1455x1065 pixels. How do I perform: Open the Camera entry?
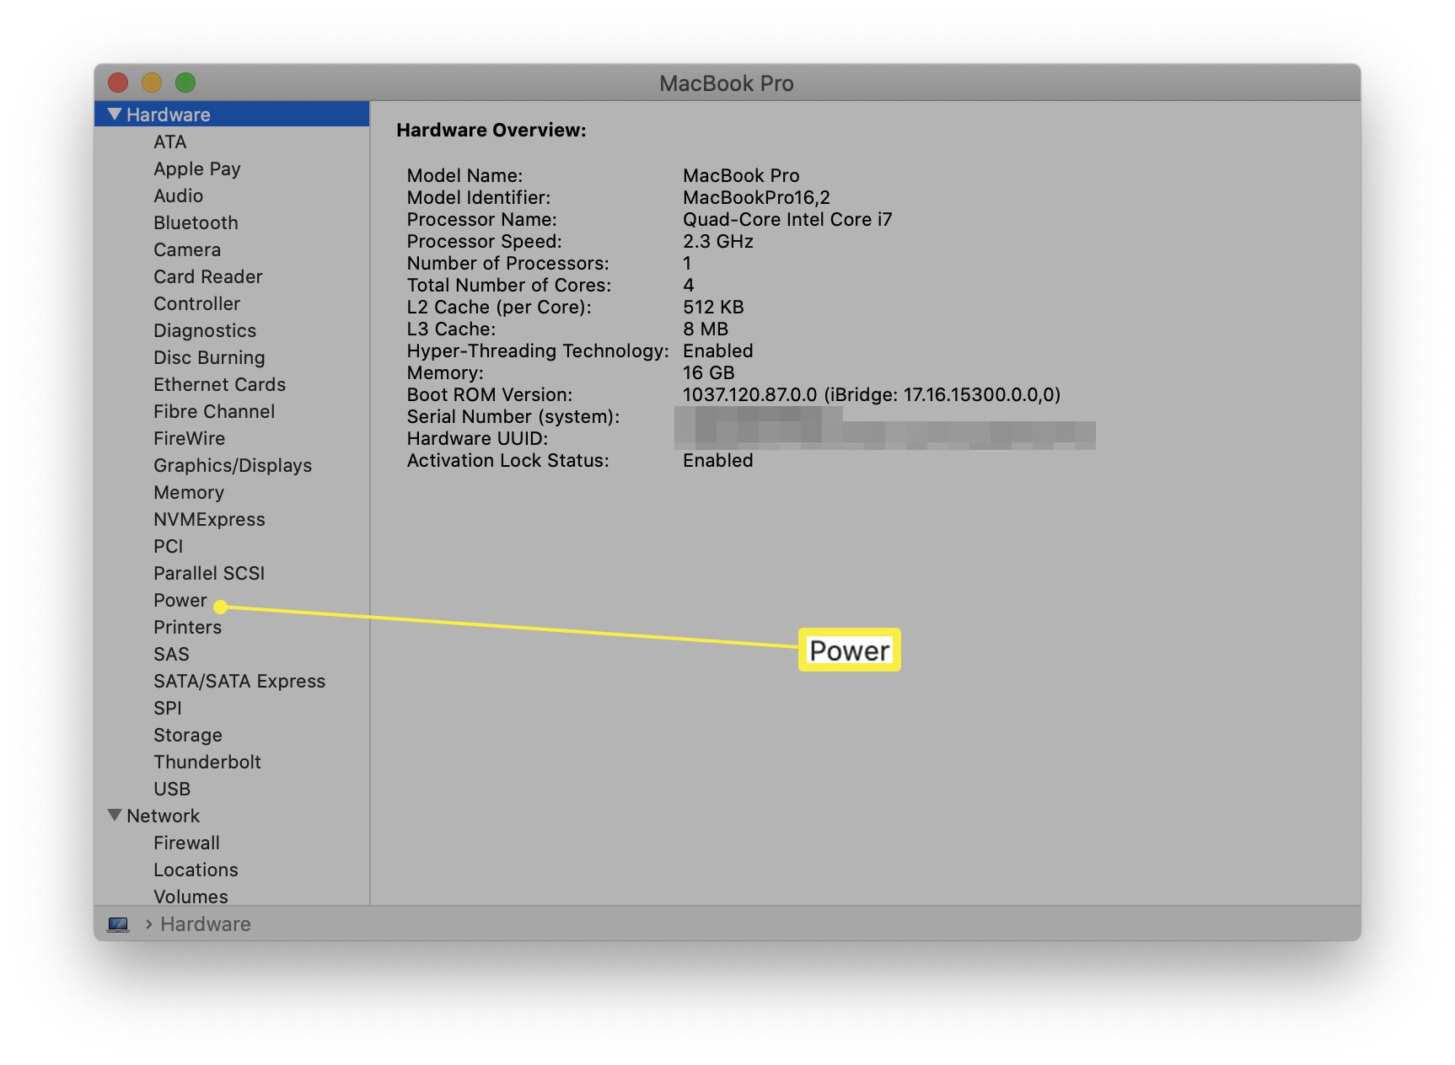click(187, 249)
